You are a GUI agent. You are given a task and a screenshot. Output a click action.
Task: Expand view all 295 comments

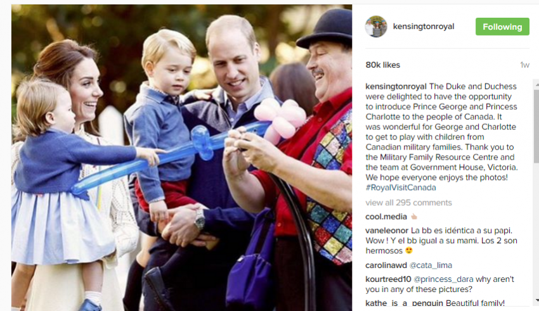point(408,203)
